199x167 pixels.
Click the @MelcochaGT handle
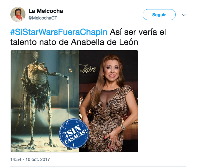[43, 18]
